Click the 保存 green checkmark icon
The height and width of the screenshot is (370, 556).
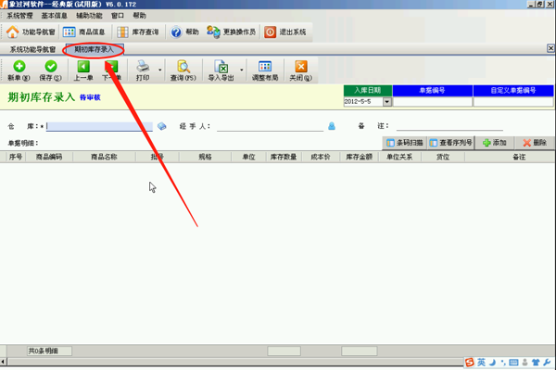pyautogui.click(x=51, y=67)
